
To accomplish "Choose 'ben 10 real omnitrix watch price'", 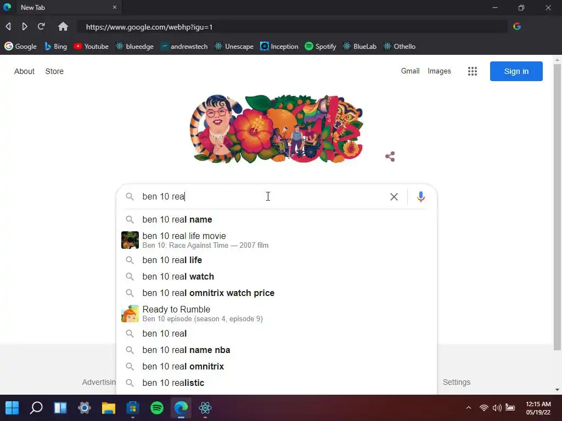I will (277, 293).
